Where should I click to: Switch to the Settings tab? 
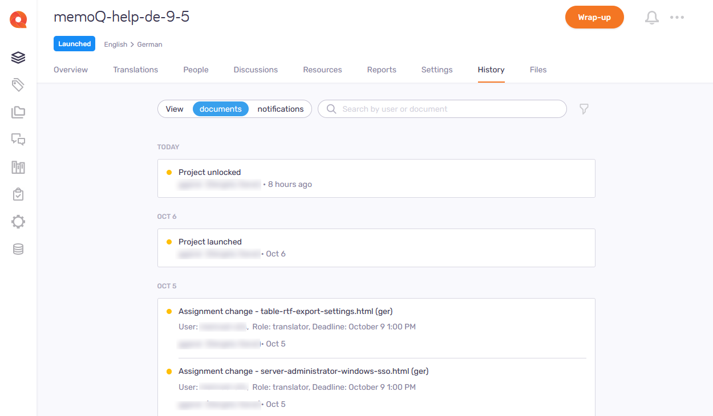[437, 70]
